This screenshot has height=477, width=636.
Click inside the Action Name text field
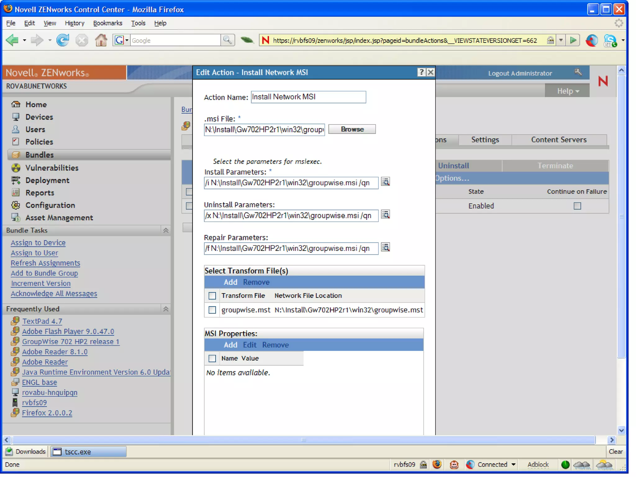(x=308, y=97)
